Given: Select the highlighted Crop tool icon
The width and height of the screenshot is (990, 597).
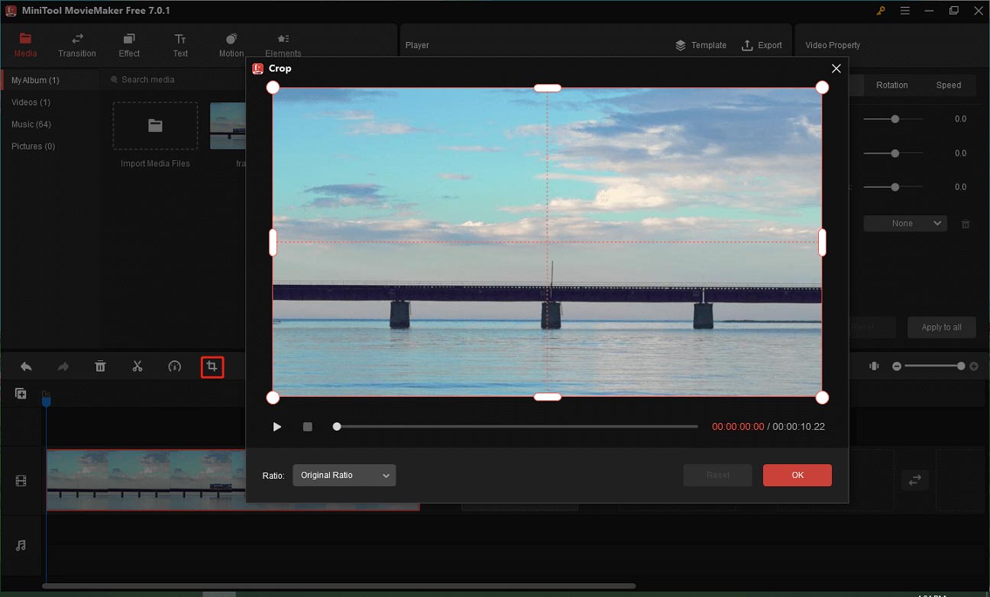Looking at the screenshot, I should (x=212, y=366).
